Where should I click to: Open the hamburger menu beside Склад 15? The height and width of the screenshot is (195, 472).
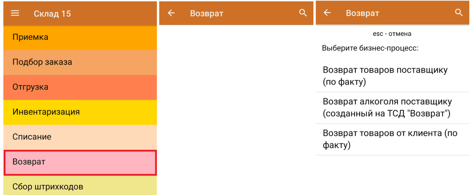tap(15, 13)
